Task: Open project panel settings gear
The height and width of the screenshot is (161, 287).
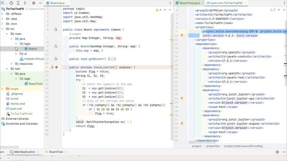Action: point(34,3)
